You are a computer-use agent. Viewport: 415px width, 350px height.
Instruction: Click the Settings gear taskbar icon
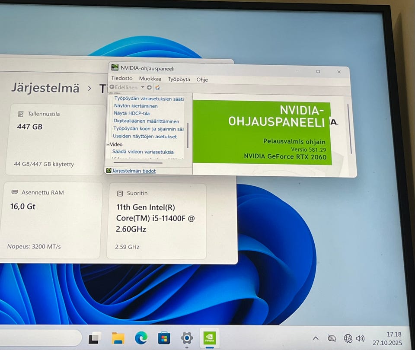[187, 338]
